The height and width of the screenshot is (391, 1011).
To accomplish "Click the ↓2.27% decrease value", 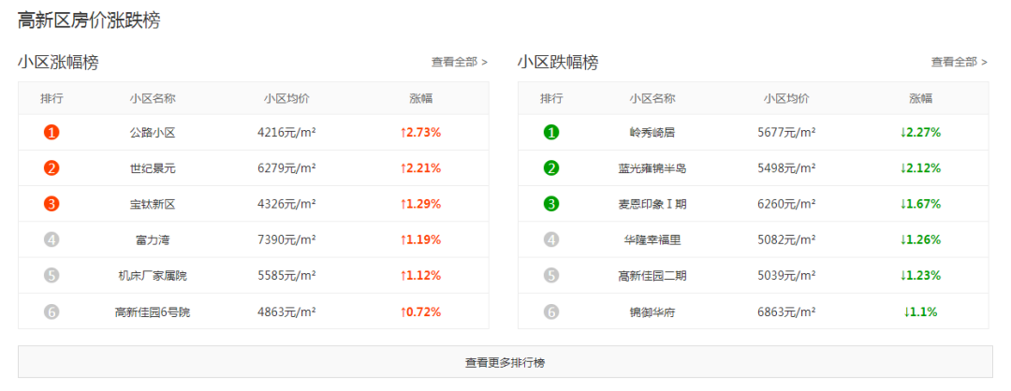I will click(921, 133).
